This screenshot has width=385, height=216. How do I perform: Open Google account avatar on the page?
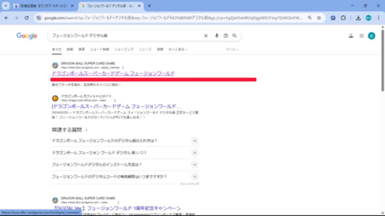point(372,36)
